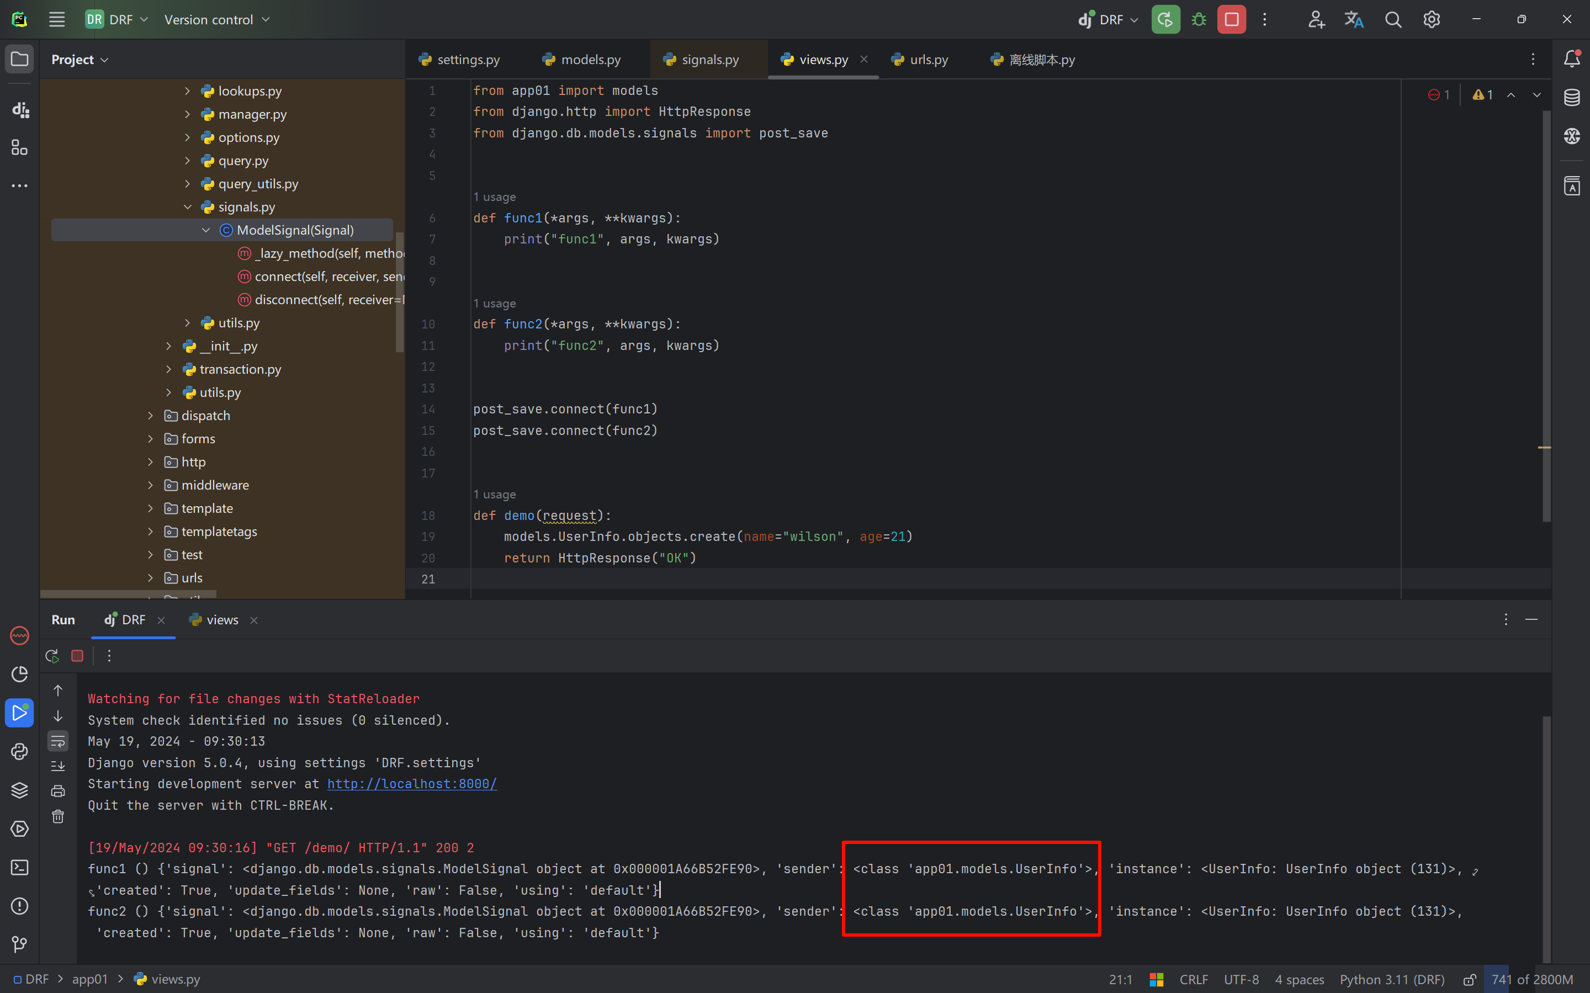Print console output with printer icon
Screen dimensions: 1590x993
tap(58, 791)
